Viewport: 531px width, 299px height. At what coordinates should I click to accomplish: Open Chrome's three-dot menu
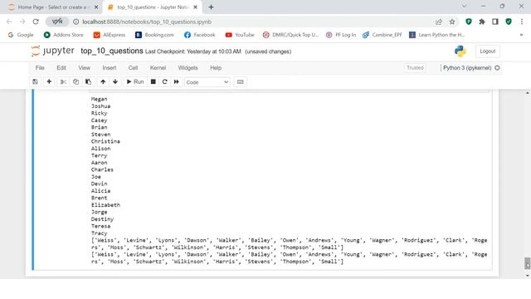522,22
